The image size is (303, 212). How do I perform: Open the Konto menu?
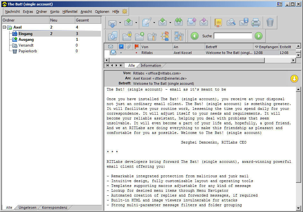point(55,12)
